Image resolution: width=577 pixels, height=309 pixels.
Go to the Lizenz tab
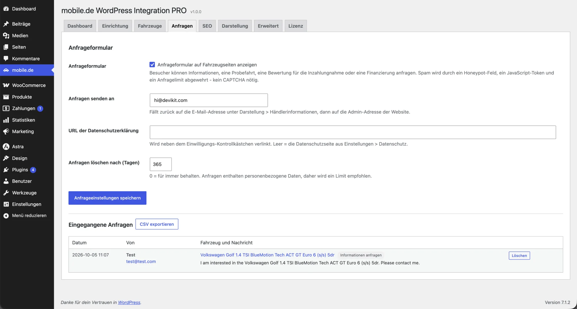[296, 26]
